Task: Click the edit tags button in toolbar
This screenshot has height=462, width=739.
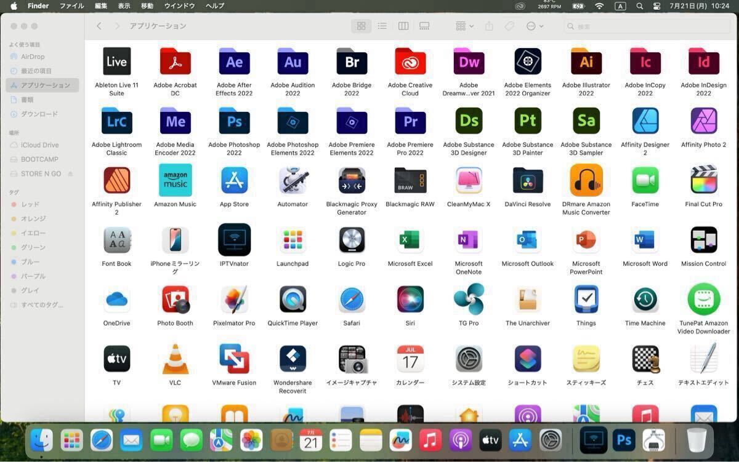Action: 509,26
